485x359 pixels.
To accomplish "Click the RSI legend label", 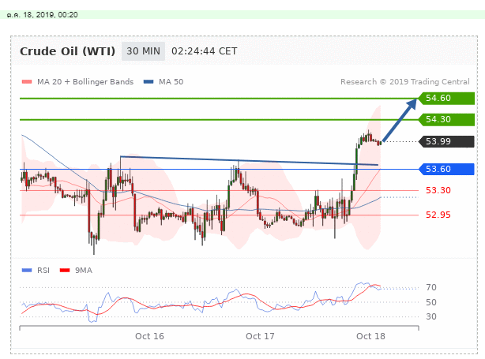I will 43,271.
